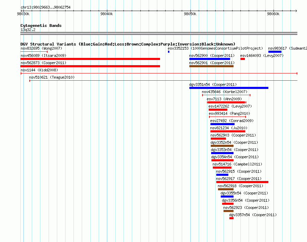307x242 pixels.
Task: Open dgv3356n54 (Cooper2011) label
Action: (x=246, y=200)
